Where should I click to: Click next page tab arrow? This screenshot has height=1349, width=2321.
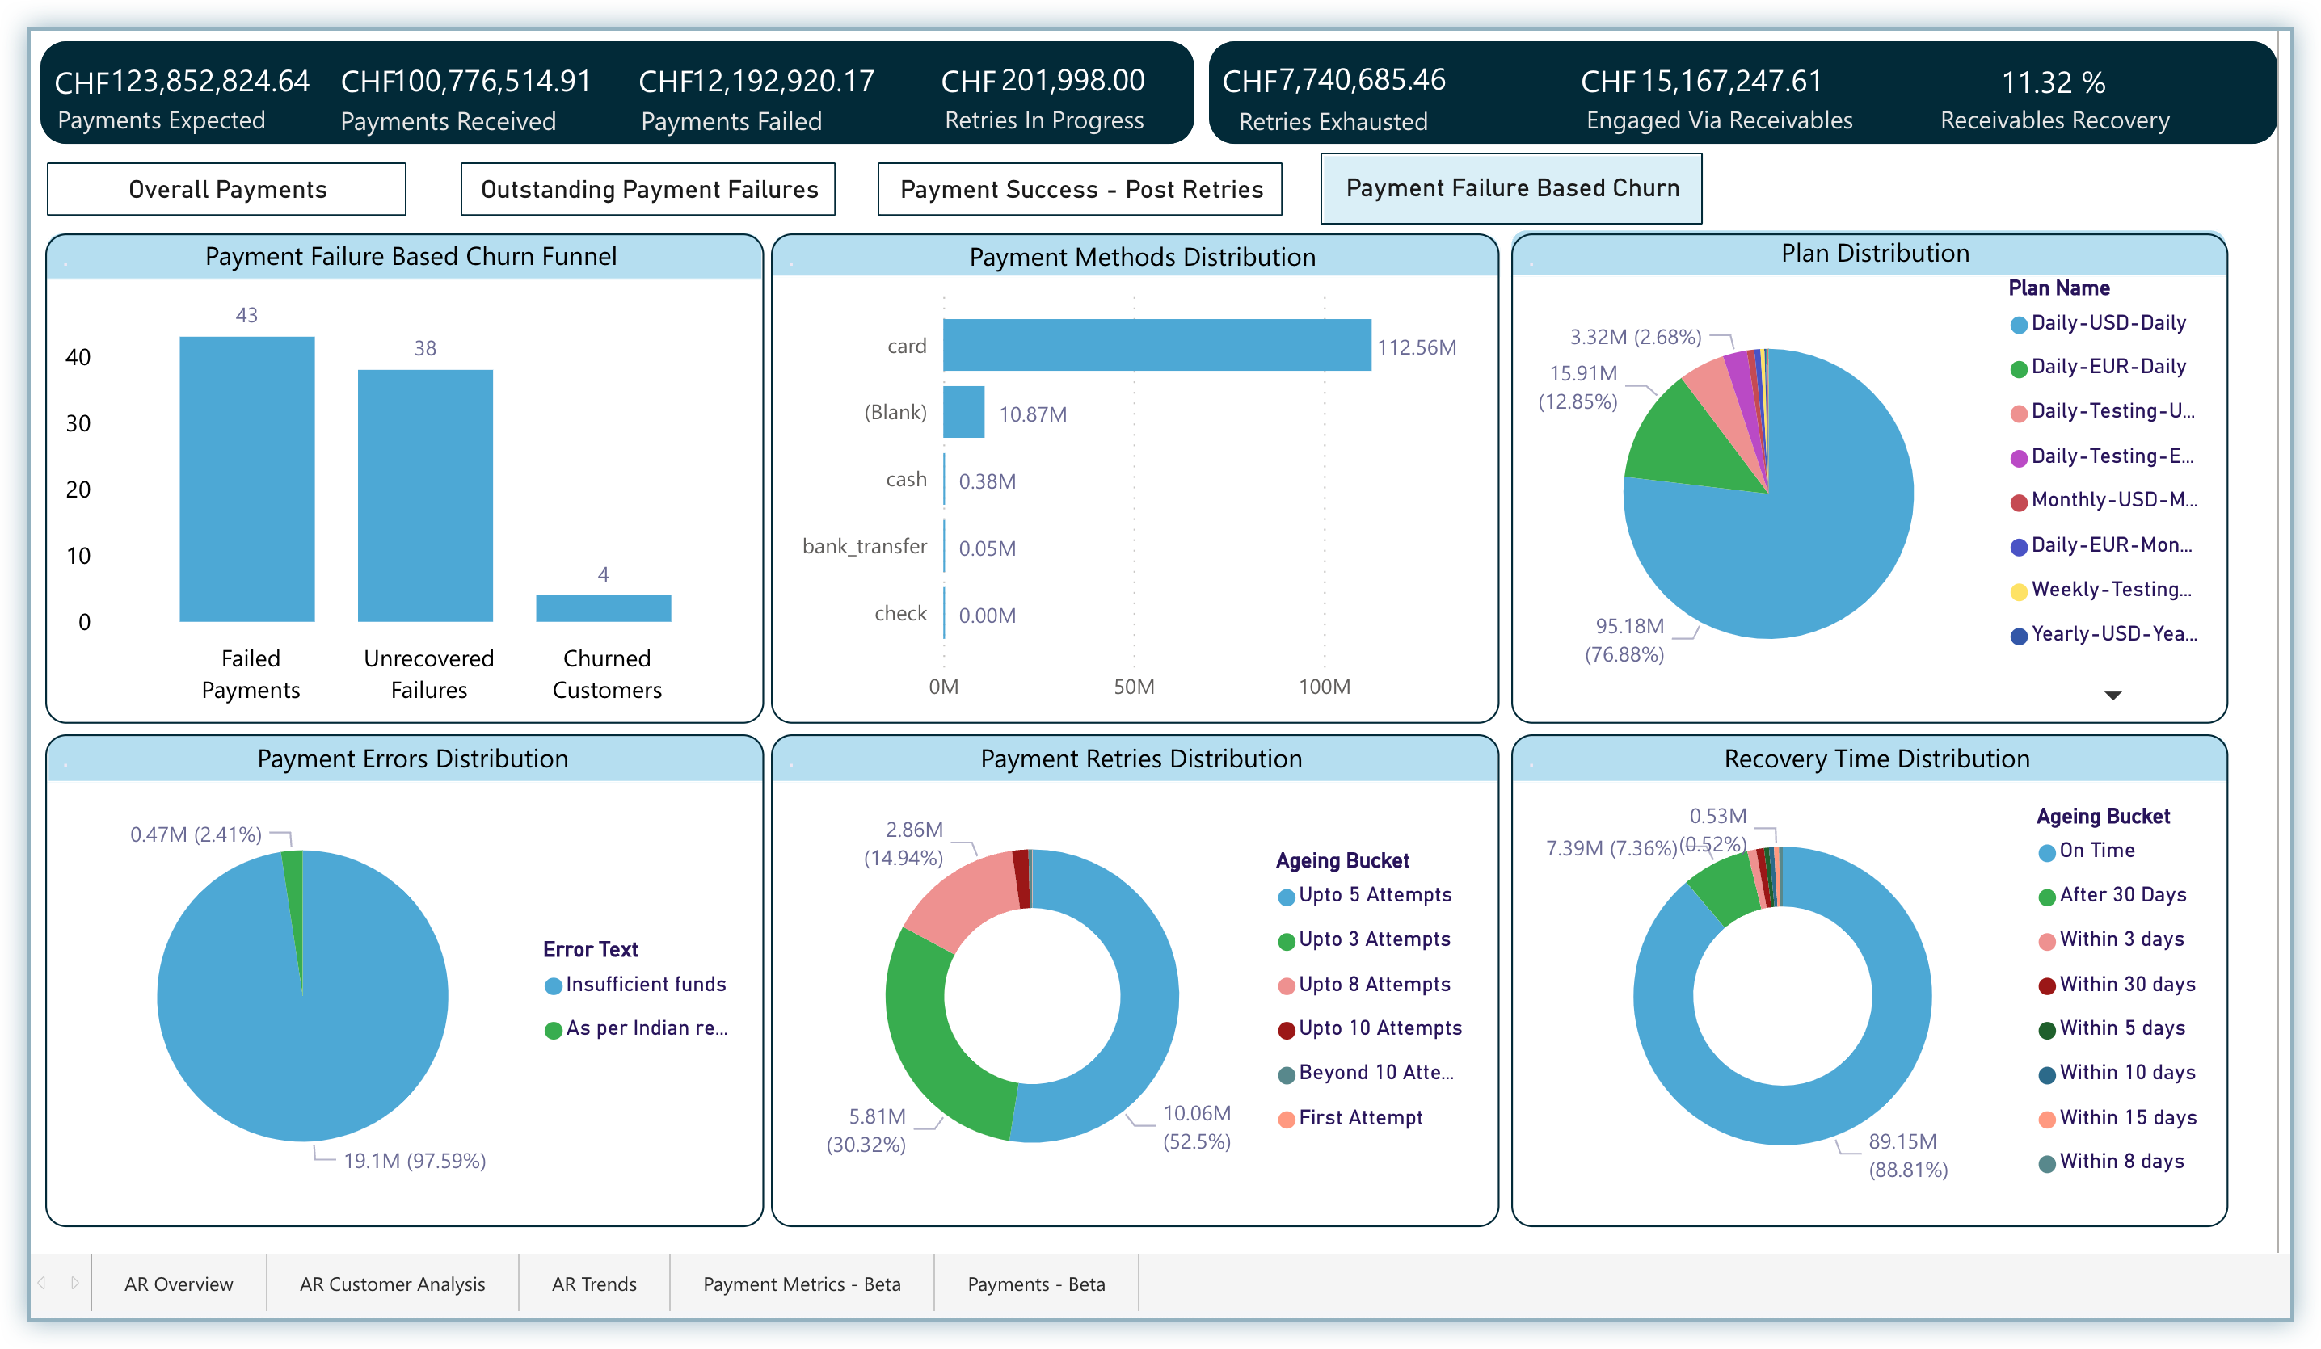point(74,1283)
